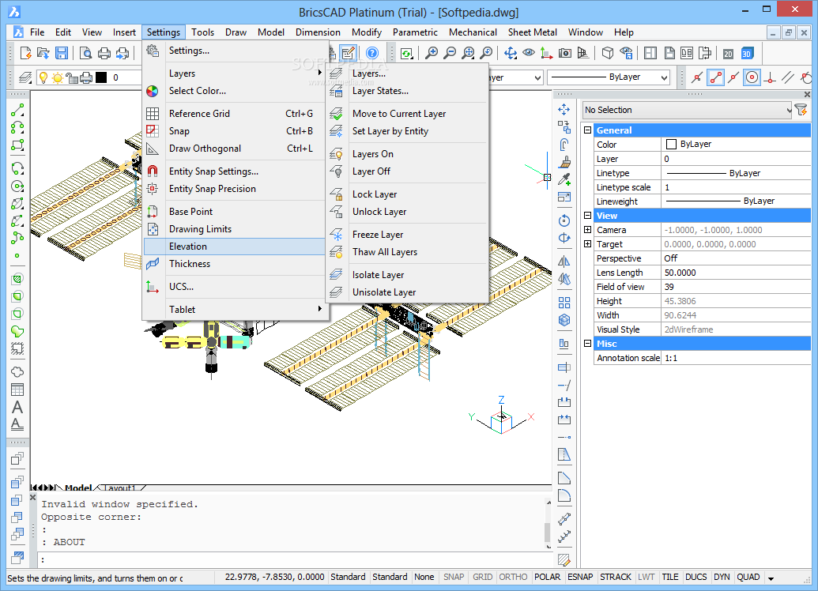Toggle SNAP in status bar
Viewport: 818px width, 591px height.
pos(454,577)
